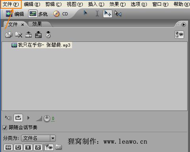
Task: Click the import file folder icon
Action: click(x=9, y=35)
